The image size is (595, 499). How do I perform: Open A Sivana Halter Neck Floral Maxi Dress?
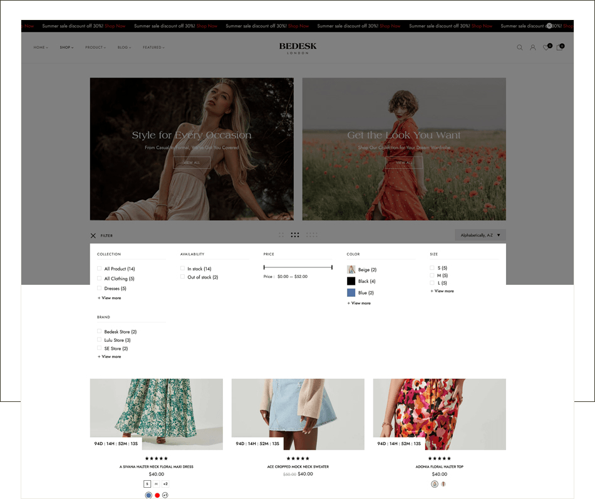tap(157, 466)
